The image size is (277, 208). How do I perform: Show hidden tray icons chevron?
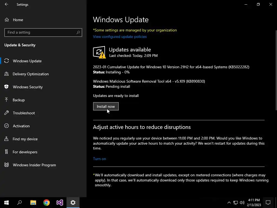coord(229,203)
